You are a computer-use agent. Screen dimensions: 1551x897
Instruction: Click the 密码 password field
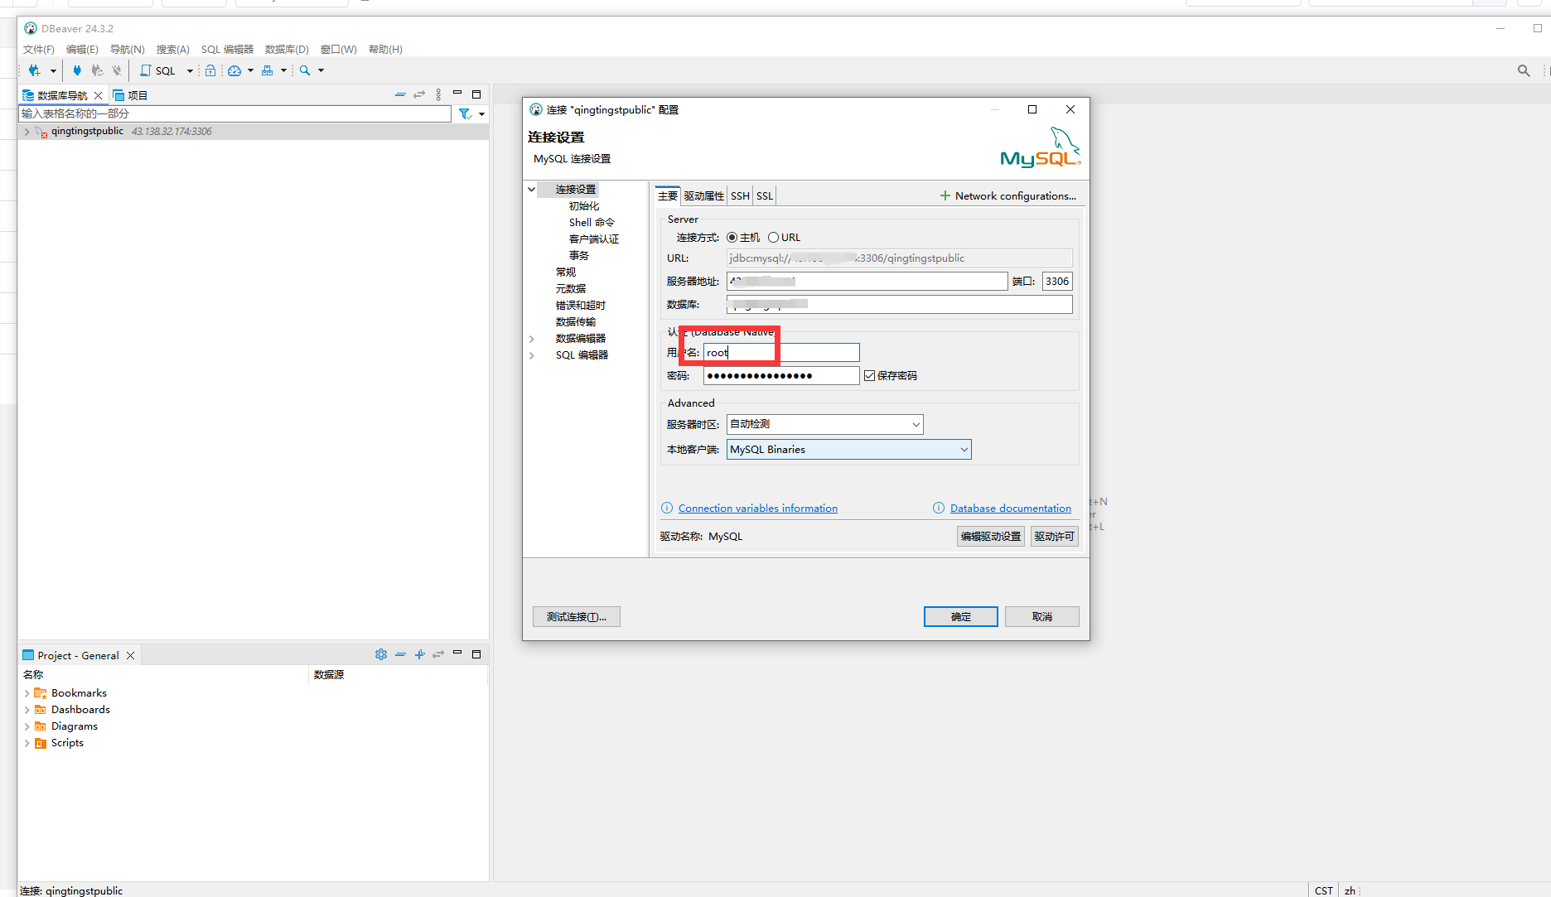tap(781, 376)
